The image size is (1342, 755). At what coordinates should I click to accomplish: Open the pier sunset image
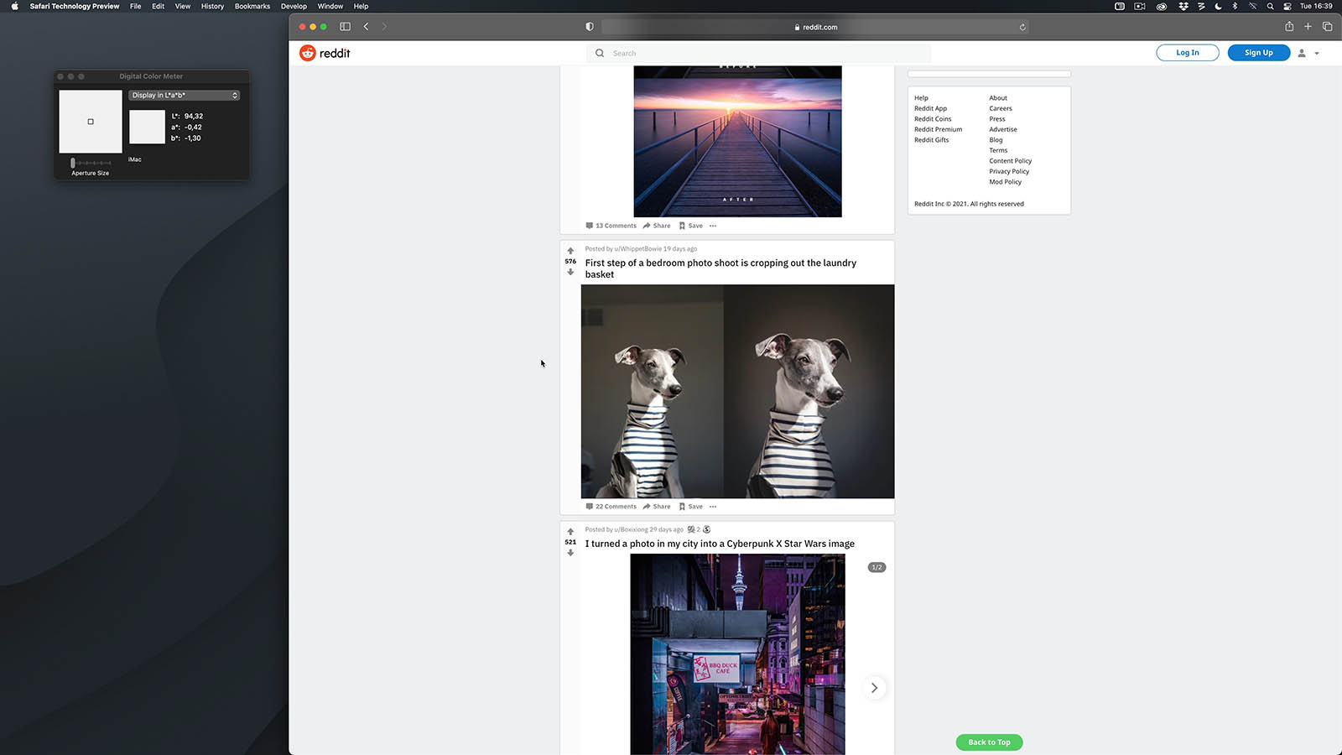point(737,142)
